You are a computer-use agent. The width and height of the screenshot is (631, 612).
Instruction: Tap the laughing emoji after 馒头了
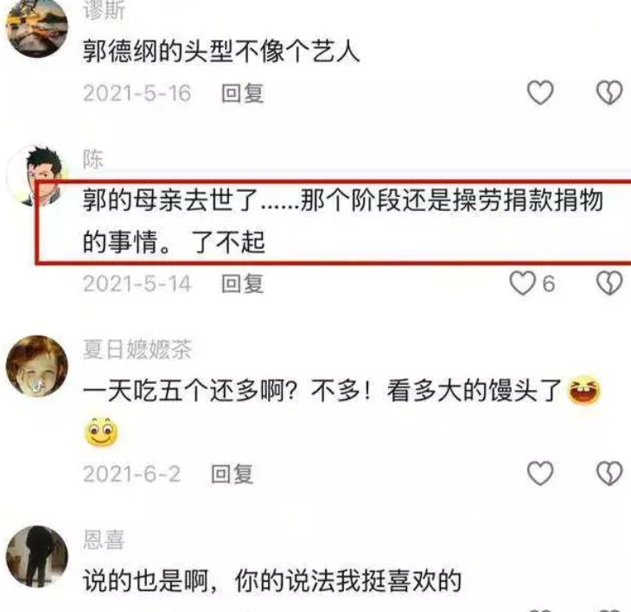[583, 389]
